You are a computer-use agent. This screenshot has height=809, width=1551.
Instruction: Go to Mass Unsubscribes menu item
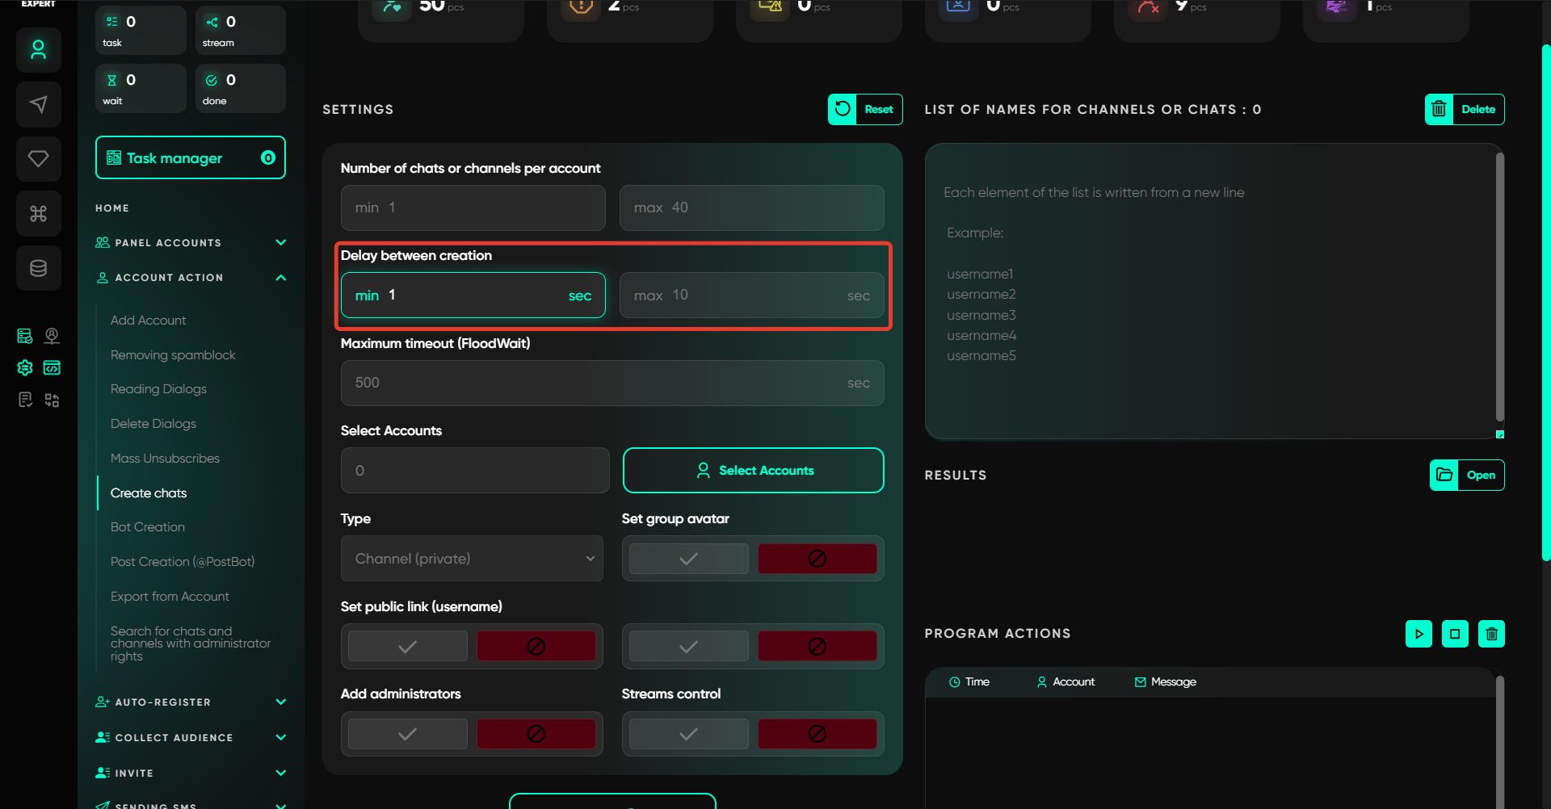point(165,459)
